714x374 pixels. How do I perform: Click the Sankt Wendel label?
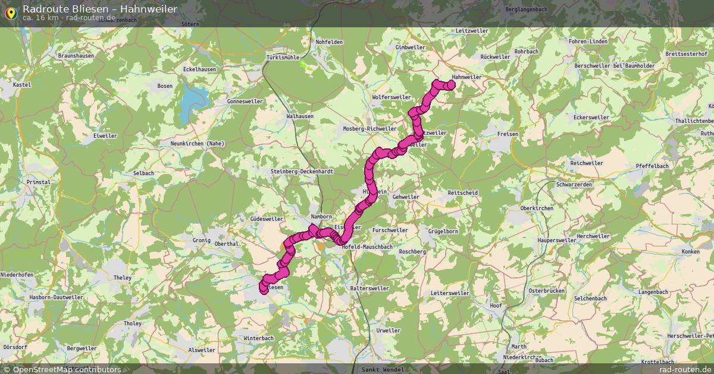coord(378,369)
